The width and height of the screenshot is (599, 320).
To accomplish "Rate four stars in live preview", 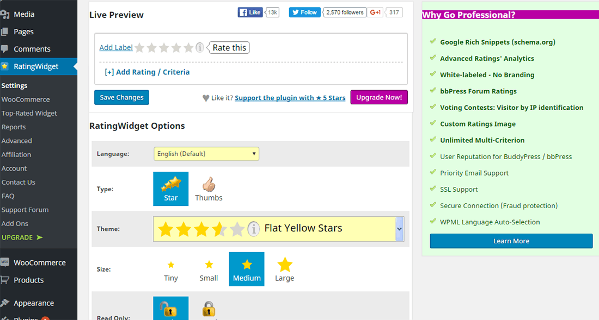I will (x=176, y=48).
